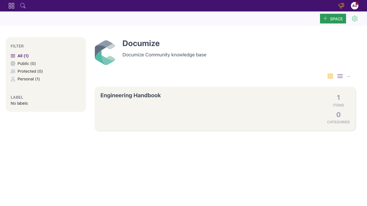Viewport: 367px width, 206px height.
Task: Switch to the list view icon
Action: point(340,76)
